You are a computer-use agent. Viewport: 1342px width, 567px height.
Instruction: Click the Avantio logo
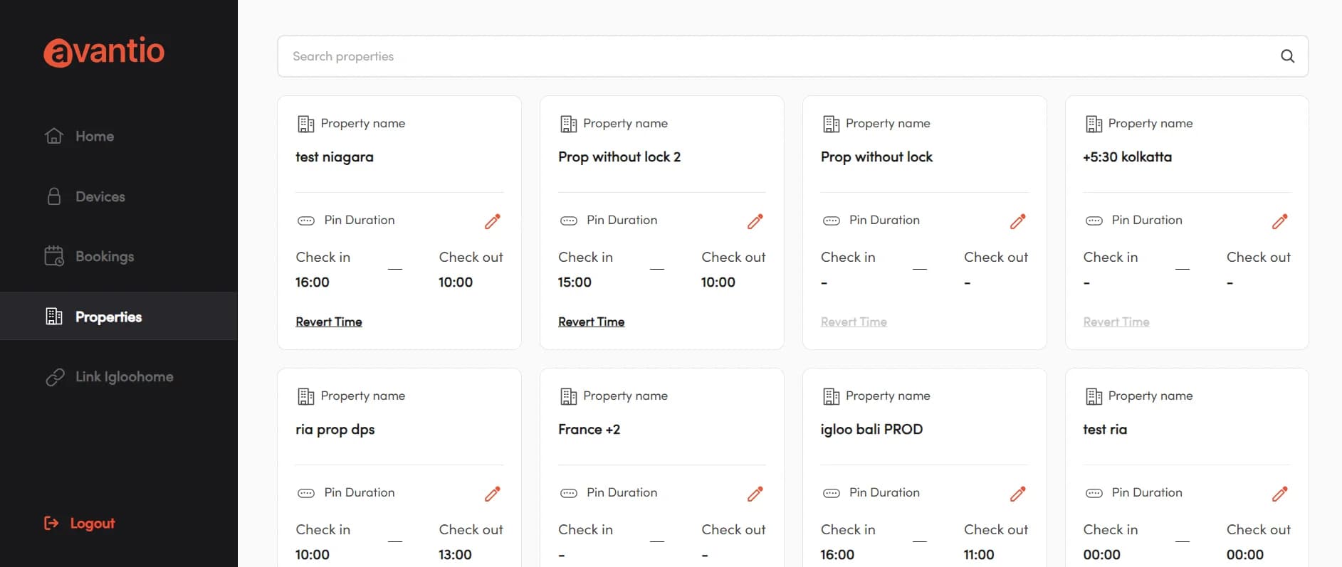(x=104, y=52)
